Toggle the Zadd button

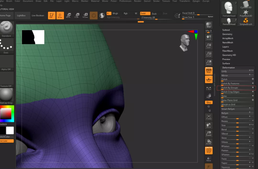145,13
